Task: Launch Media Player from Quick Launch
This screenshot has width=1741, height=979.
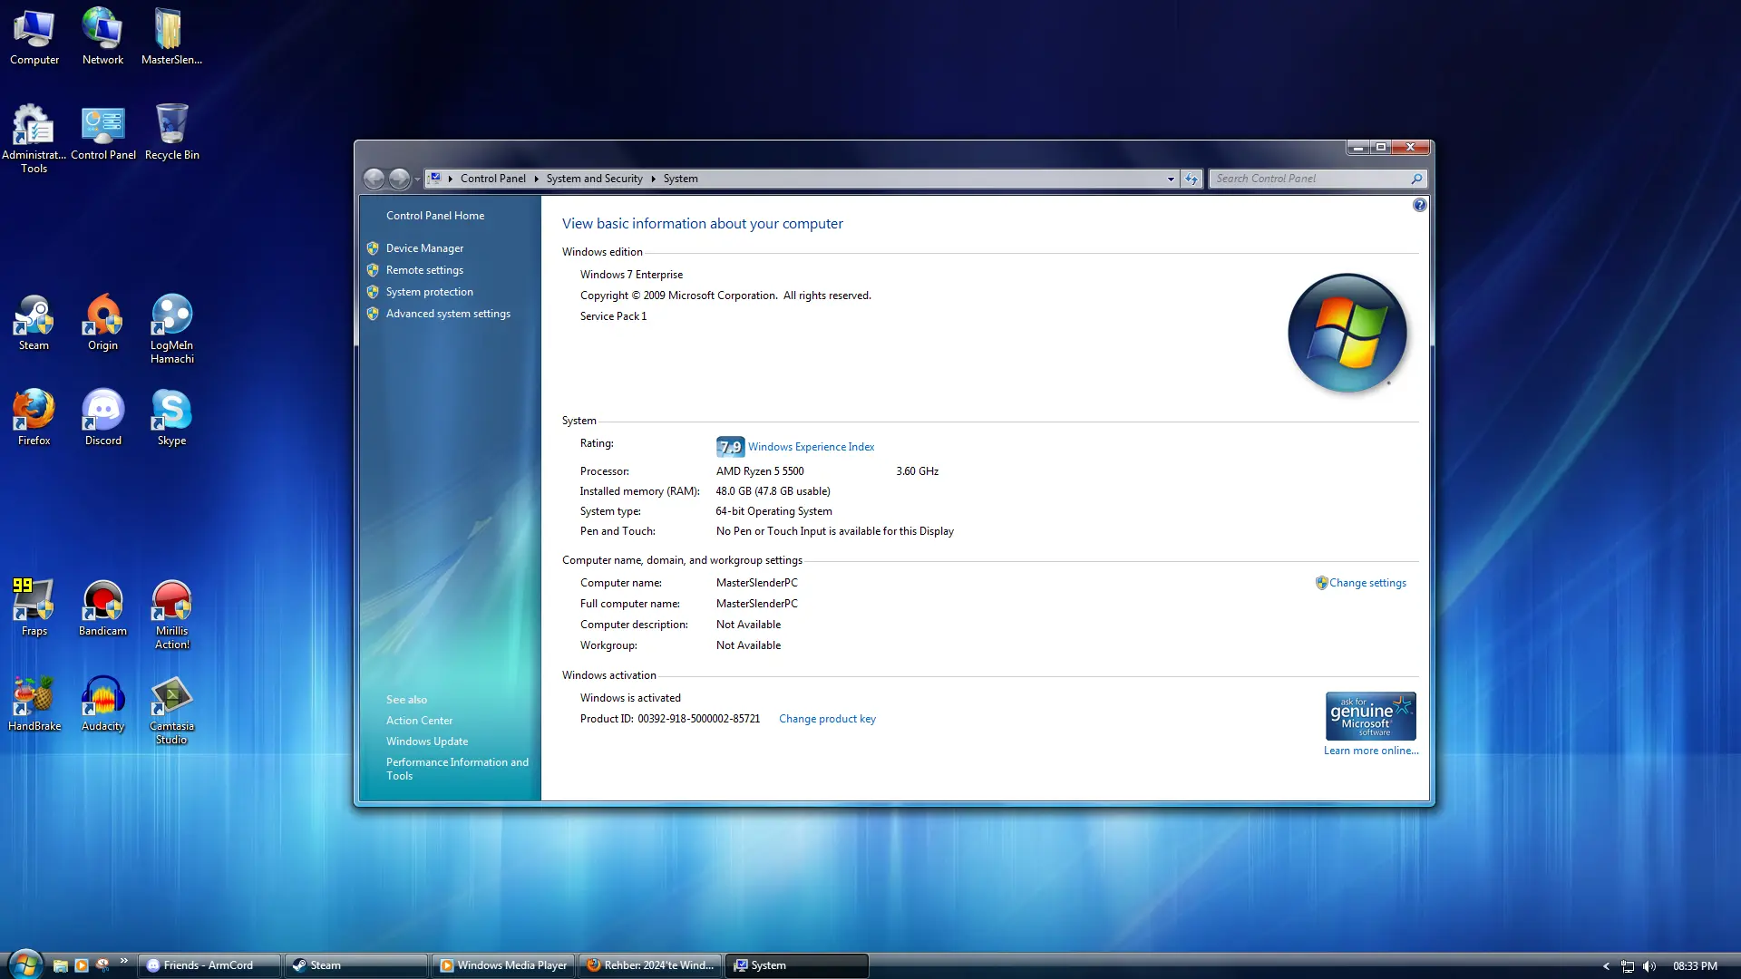Action: [x=82, y=966]
